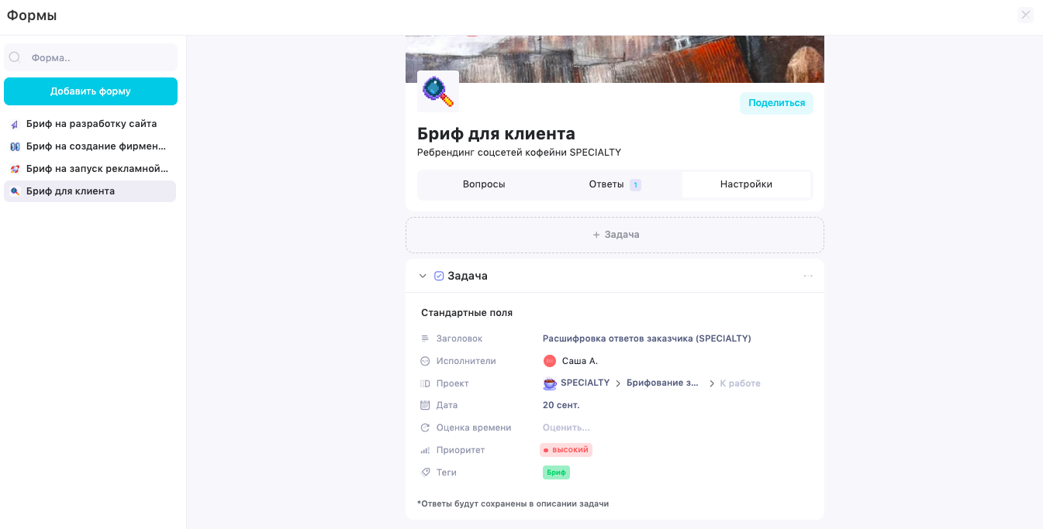
Task: Collapse the Задача section chevron
Action: (423, 275)
